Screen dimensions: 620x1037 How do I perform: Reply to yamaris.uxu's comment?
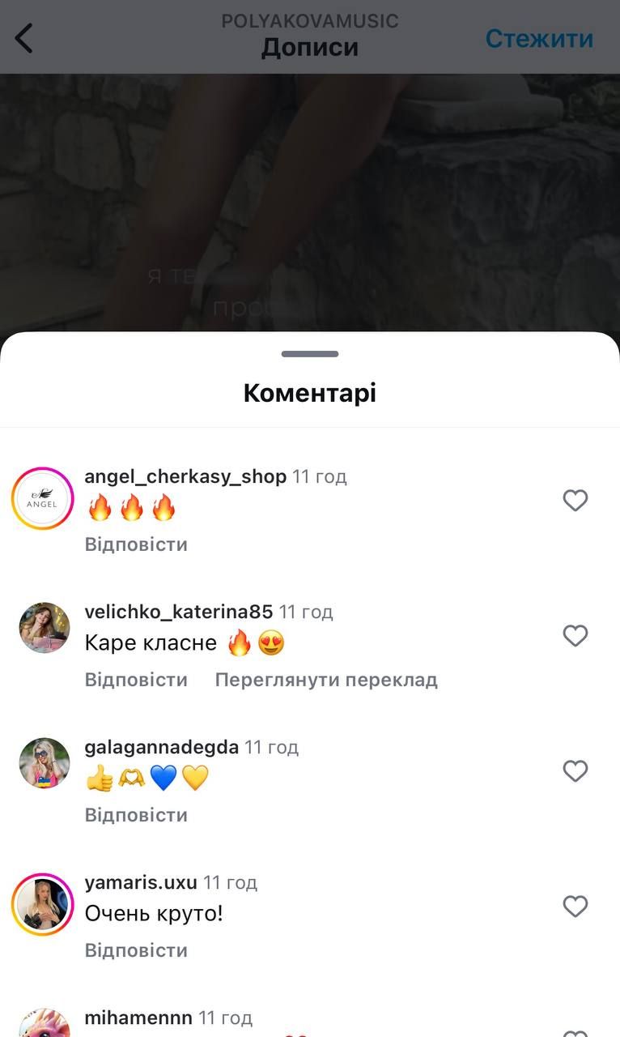[x=136, y=950]
